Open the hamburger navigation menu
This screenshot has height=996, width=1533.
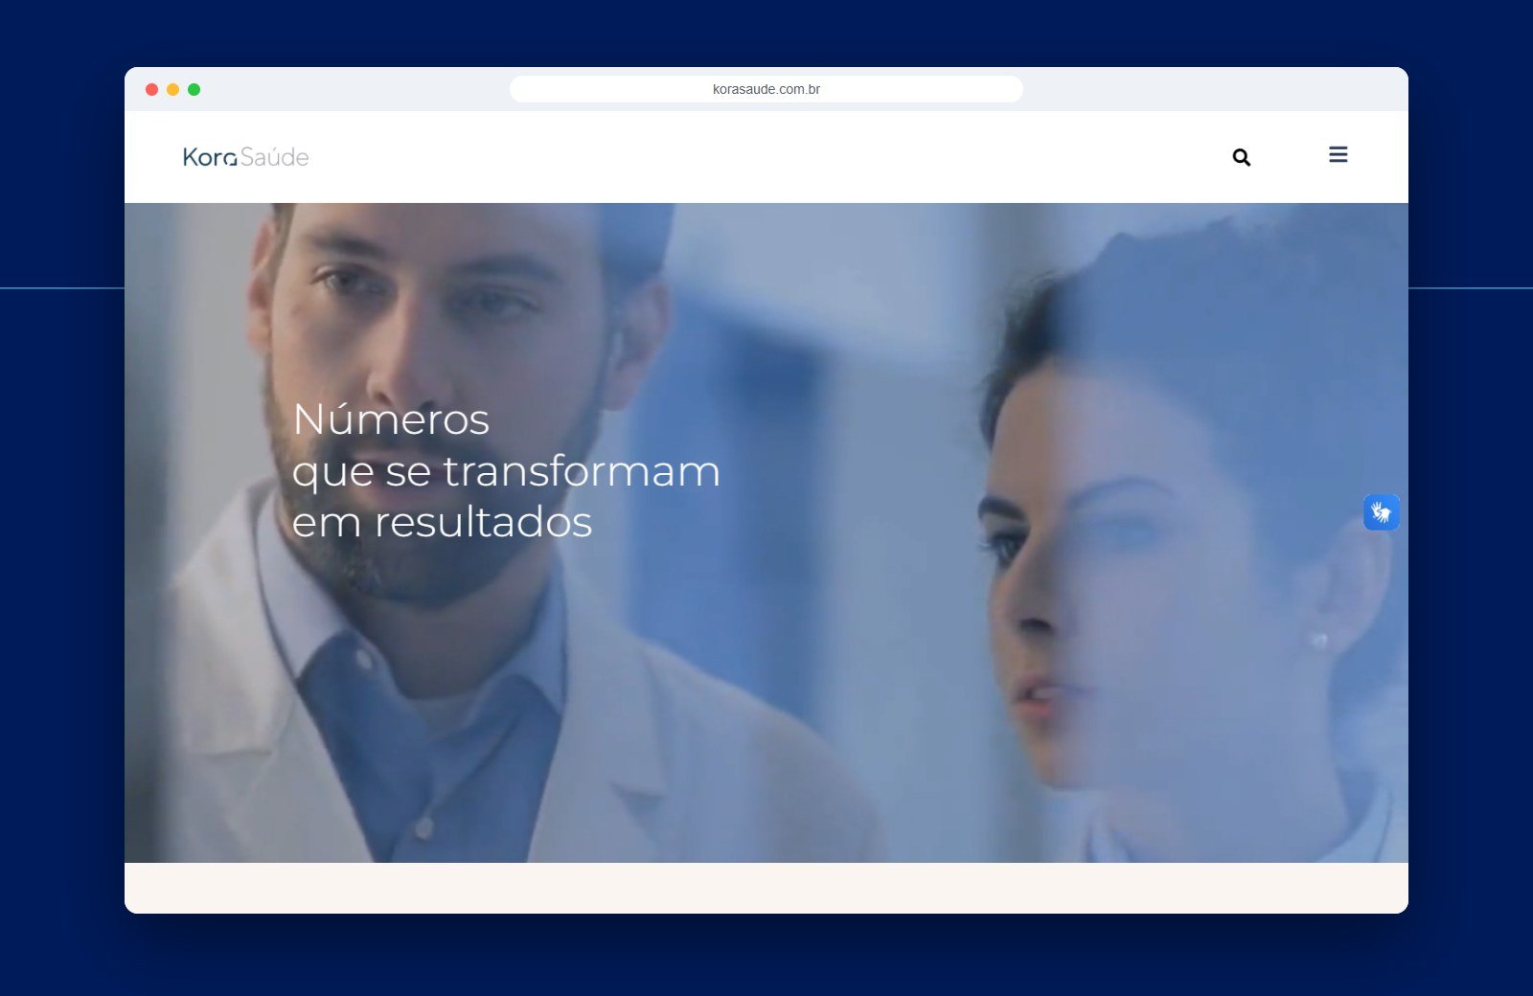pos(1339,154)
